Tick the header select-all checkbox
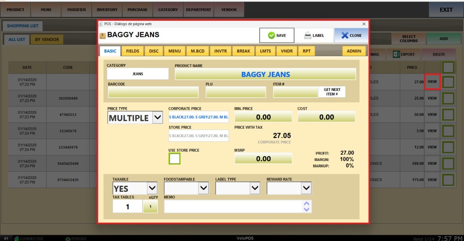464x241 pixels. pyautogui.click(x=448, y=67)
